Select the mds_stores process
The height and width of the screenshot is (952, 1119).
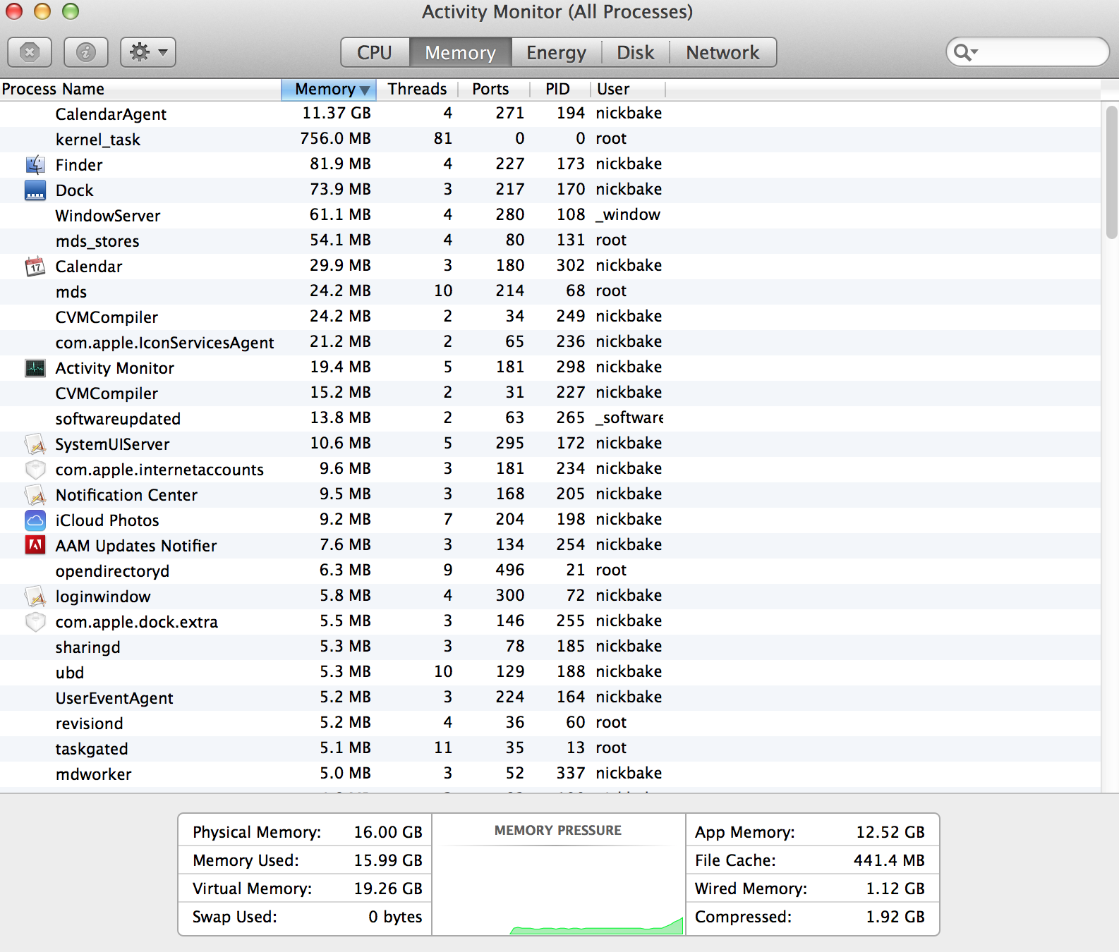click(x=550, y=241)
